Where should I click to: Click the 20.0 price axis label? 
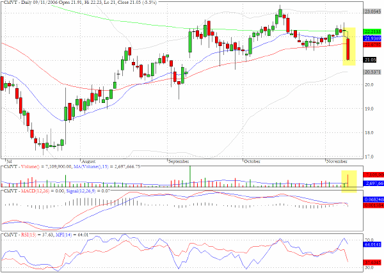click(369, 84)
